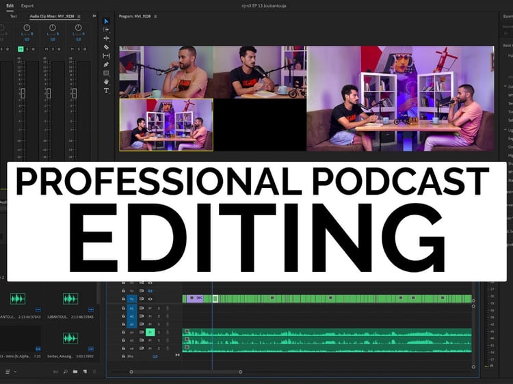This screenshot has height=384, width=513.
Task: Click voice-over record microphone on track A4
Action: (168, 332)
